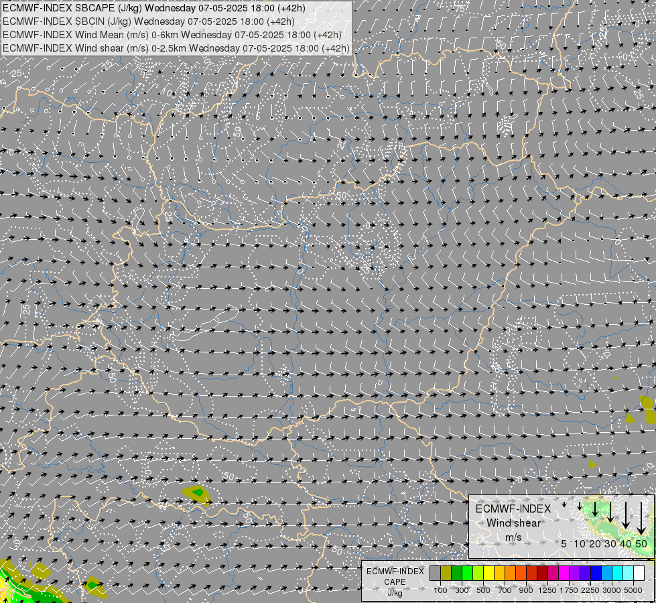Pick the dark green CAPE swatch before 300
The width and height of the screenshot is (656, 603).
pos(457,573)
